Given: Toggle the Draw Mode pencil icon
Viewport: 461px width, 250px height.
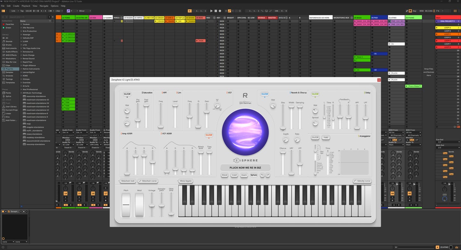Looking at the screenshot, I should coord(407,11).
